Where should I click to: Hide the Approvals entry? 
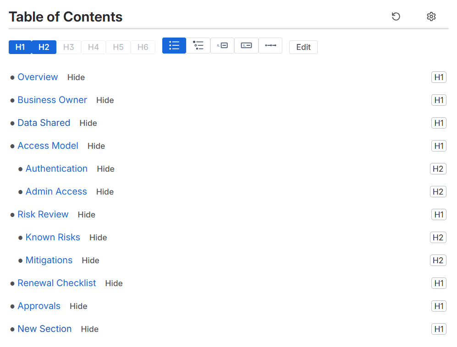pos(78,306)
